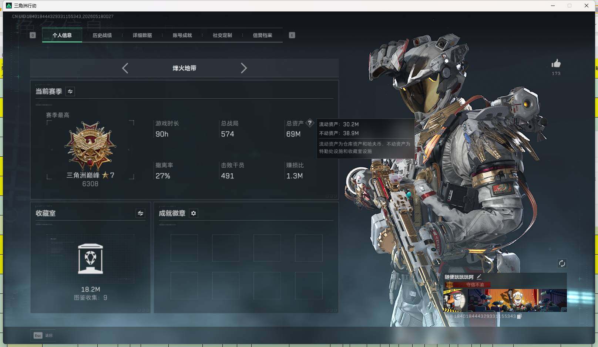
Task: Open the 详细数据 tab
Action: pyautogui.click(x=142, y=35)
